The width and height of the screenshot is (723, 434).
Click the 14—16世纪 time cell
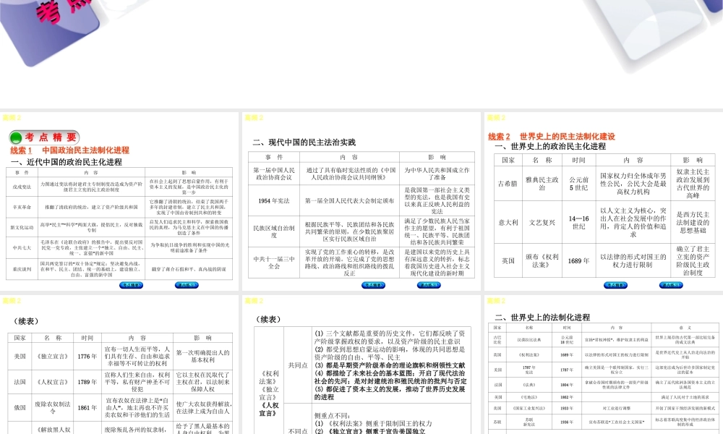(x=578, y=222)
